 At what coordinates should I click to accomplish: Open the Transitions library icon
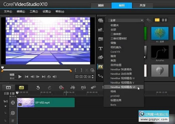pyautogui.click(x=101, y=39)
